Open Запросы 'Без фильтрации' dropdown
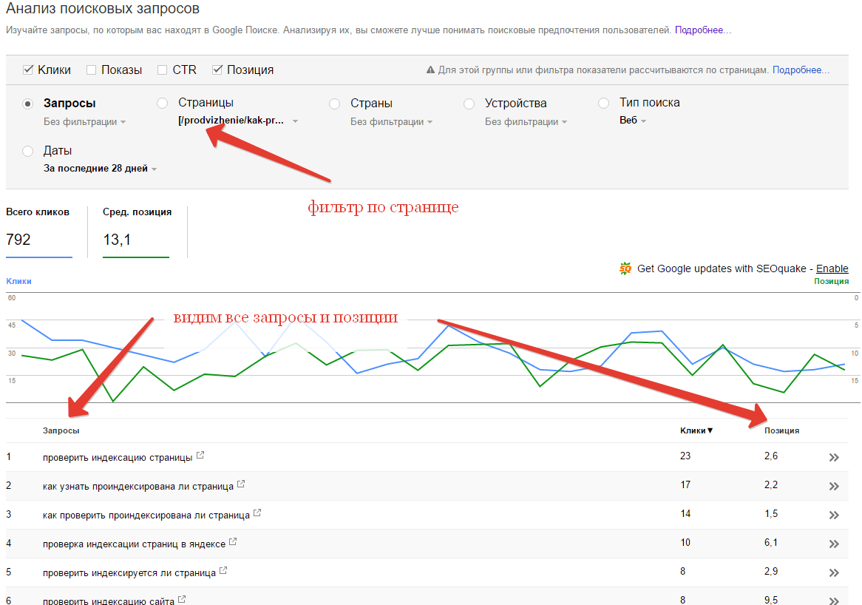This screenshot has height=605, width=862. pos(85,122)
